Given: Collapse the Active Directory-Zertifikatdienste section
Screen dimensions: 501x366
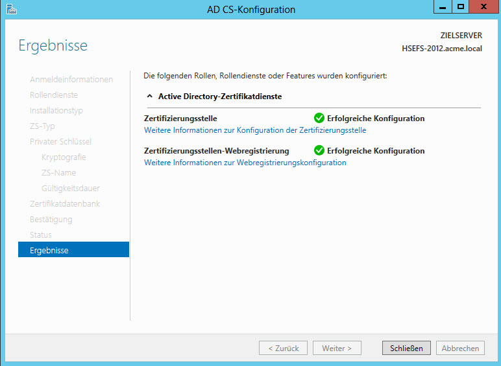Looking at the screenshot, I should [149, 96].
